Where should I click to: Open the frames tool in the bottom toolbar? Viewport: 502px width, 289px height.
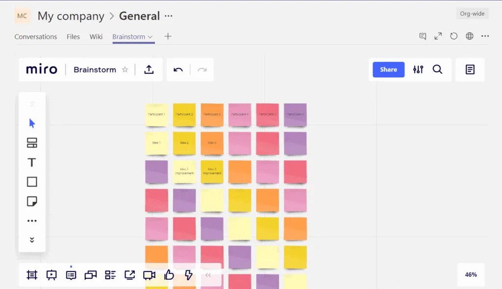[31, 275]
